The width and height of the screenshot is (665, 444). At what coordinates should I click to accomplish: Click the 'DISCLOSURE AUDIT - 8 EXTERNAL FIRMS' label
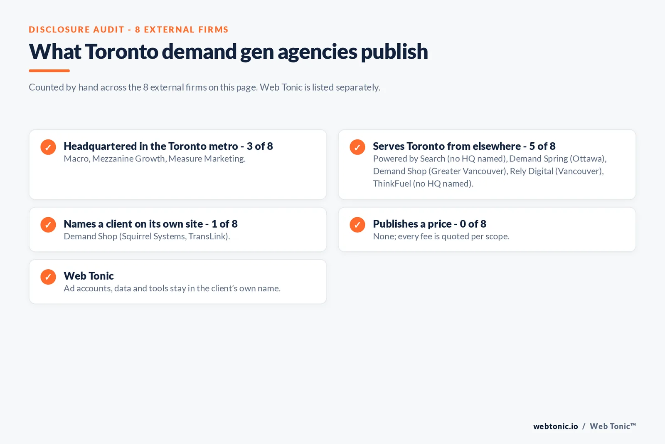pos(128,30)
